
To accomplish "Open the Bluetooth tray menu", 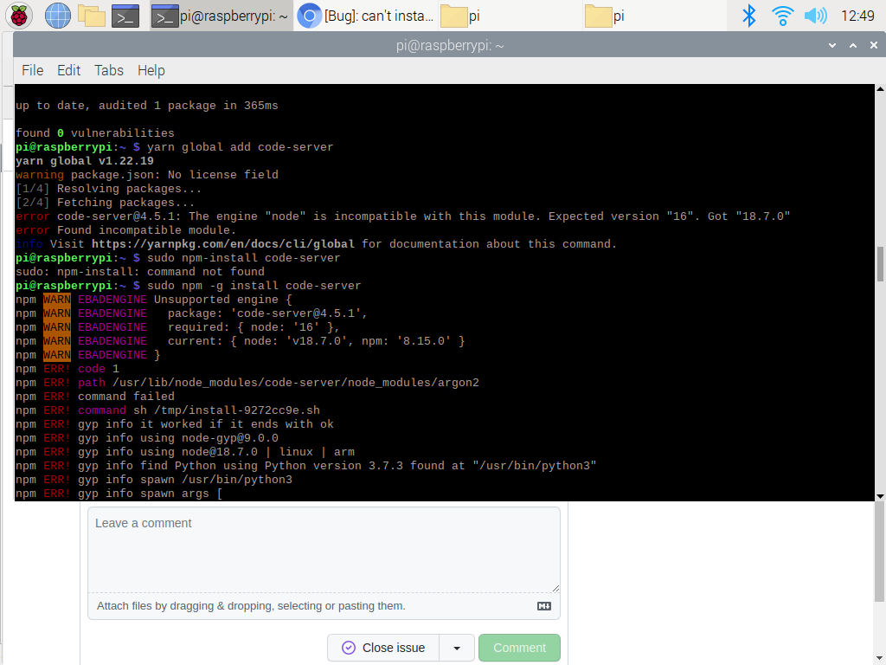I will click(748, 16).
